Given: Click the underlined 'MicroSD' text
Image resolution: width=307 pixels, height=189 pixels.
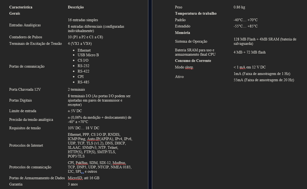Looking at the screenshot, I should (75, 178).
